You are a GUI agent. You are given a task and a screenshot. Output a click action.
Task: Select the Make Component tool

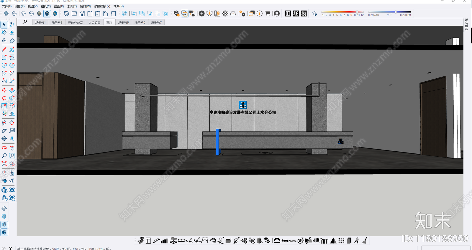click(4, 40)
